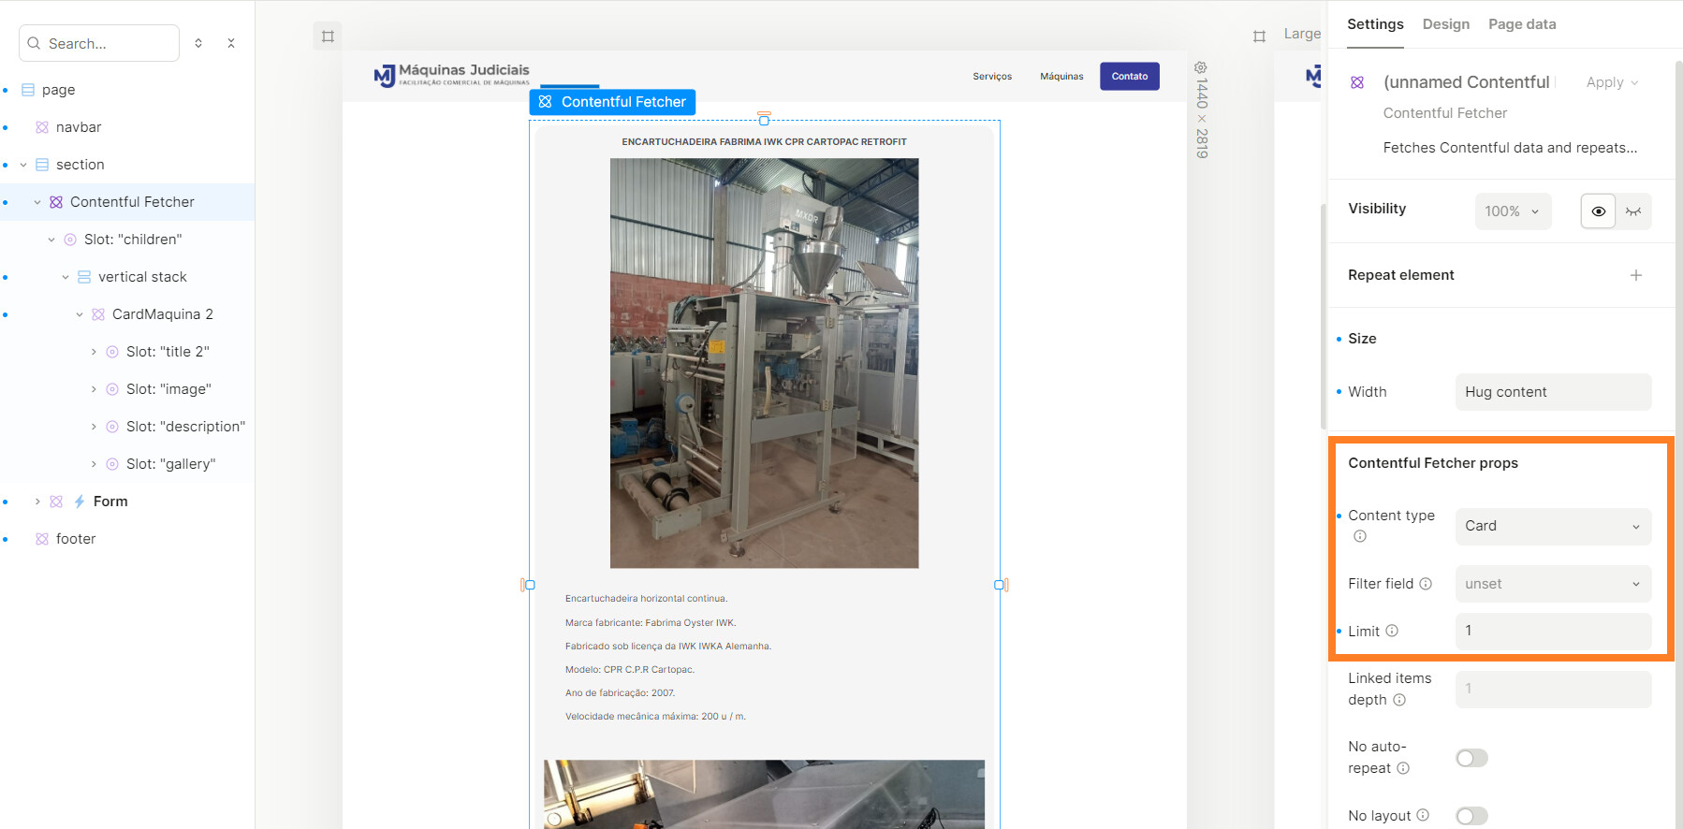The image size is (1683, 829).
Task: Click the info icon next to Filter field
Action: (1426, 584)
